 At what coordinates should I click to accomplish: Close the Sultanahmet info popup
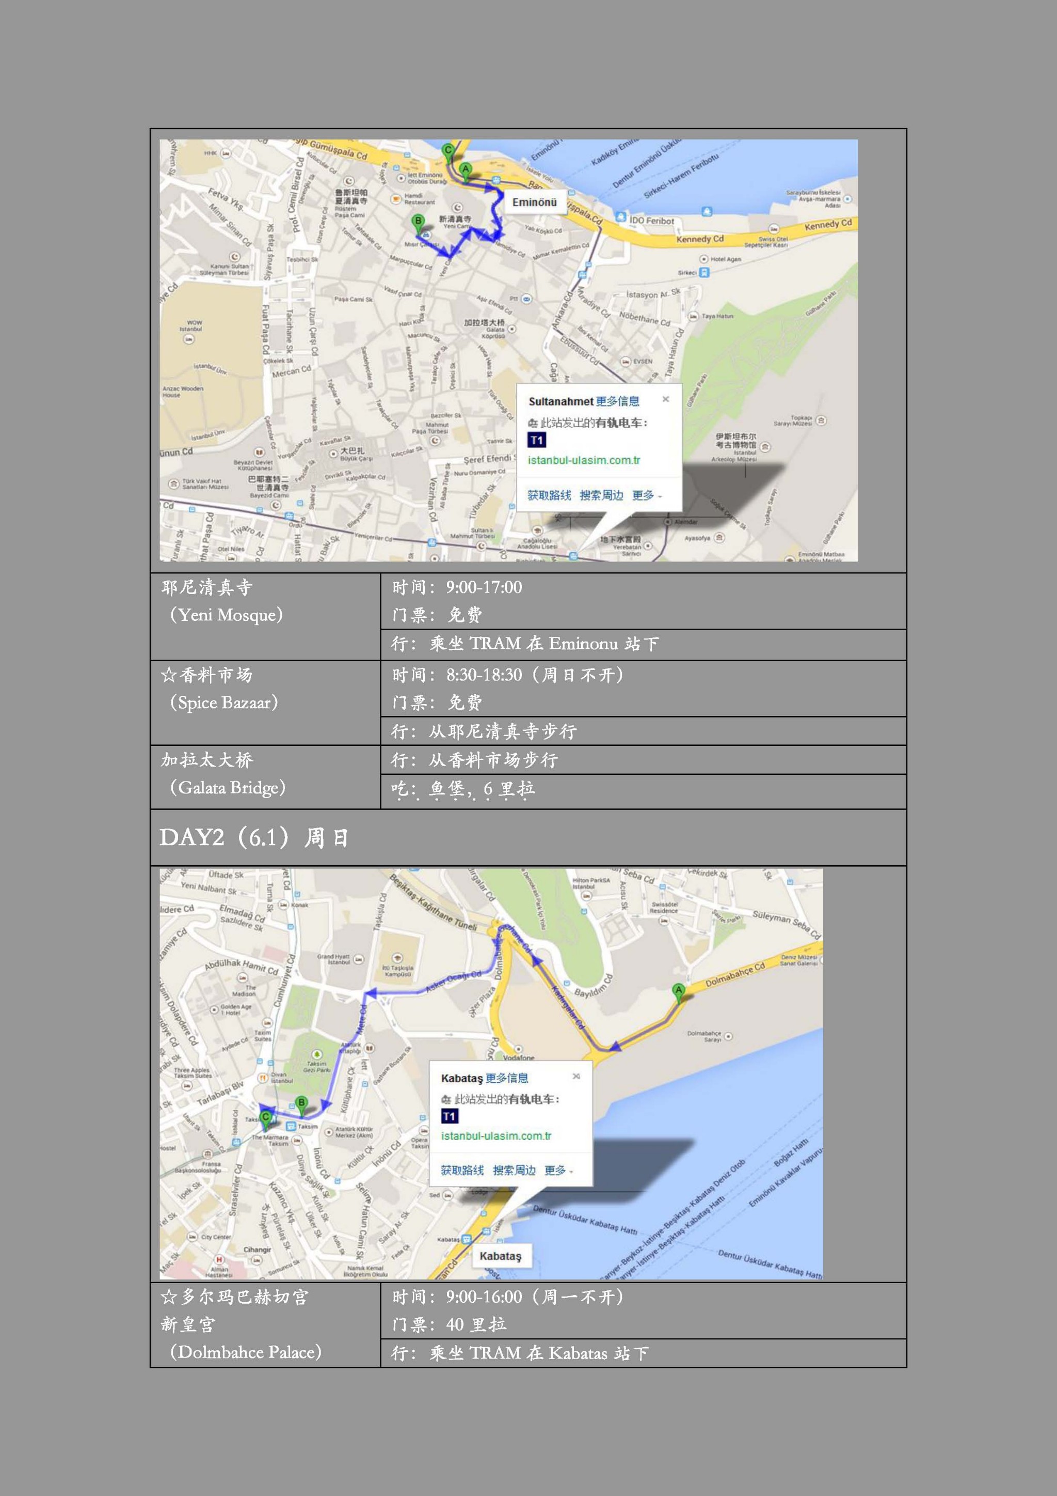coord(665,399)
